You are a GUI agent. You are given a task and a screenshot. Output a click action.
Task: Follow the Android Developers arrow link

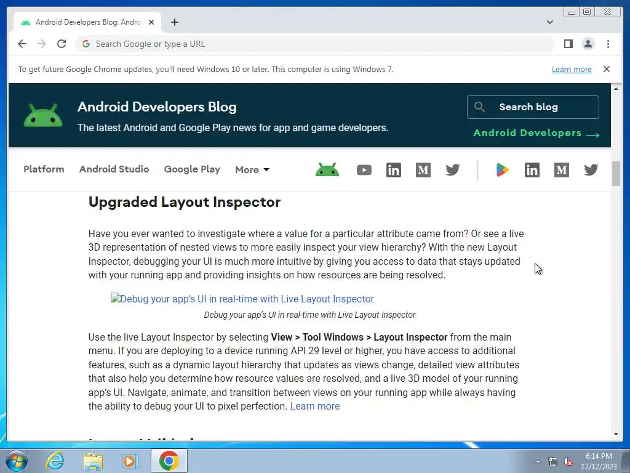(536, 133)
